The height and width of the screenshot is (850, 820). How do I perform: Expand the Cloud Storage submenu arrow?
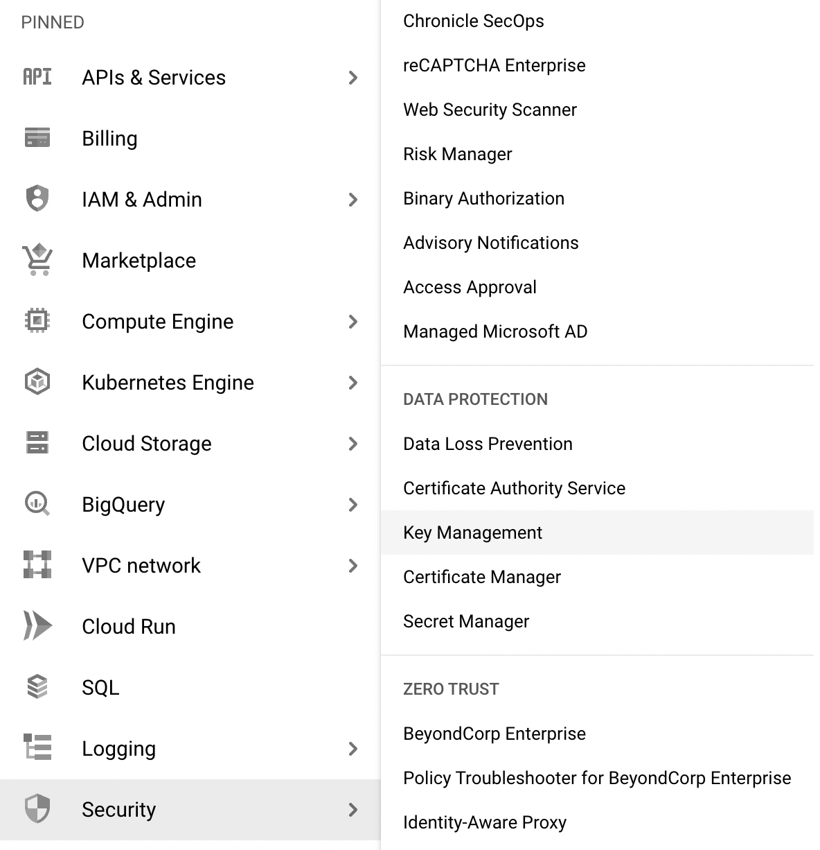coord(353,444)
